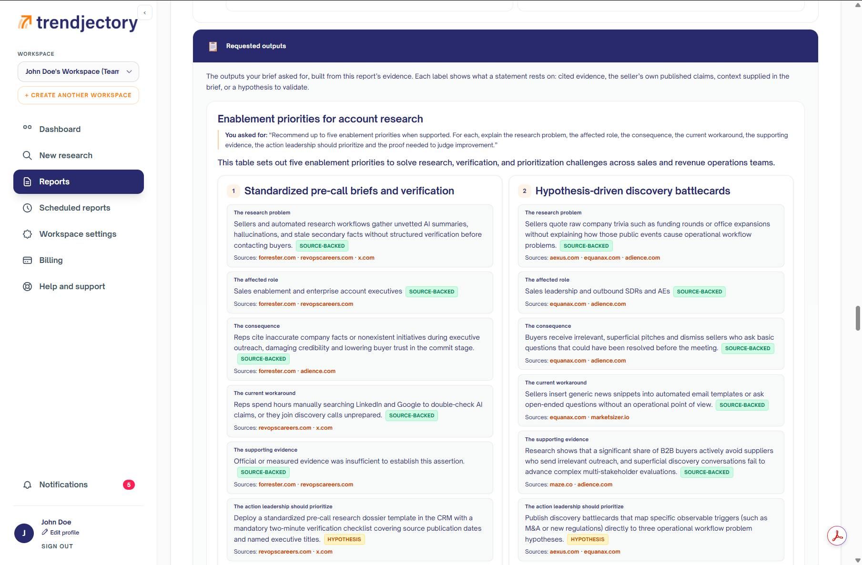The width and height of the screenshot is (862, 565).
Task: Collapse the sidebar with the chevron button
Action: 145,13
